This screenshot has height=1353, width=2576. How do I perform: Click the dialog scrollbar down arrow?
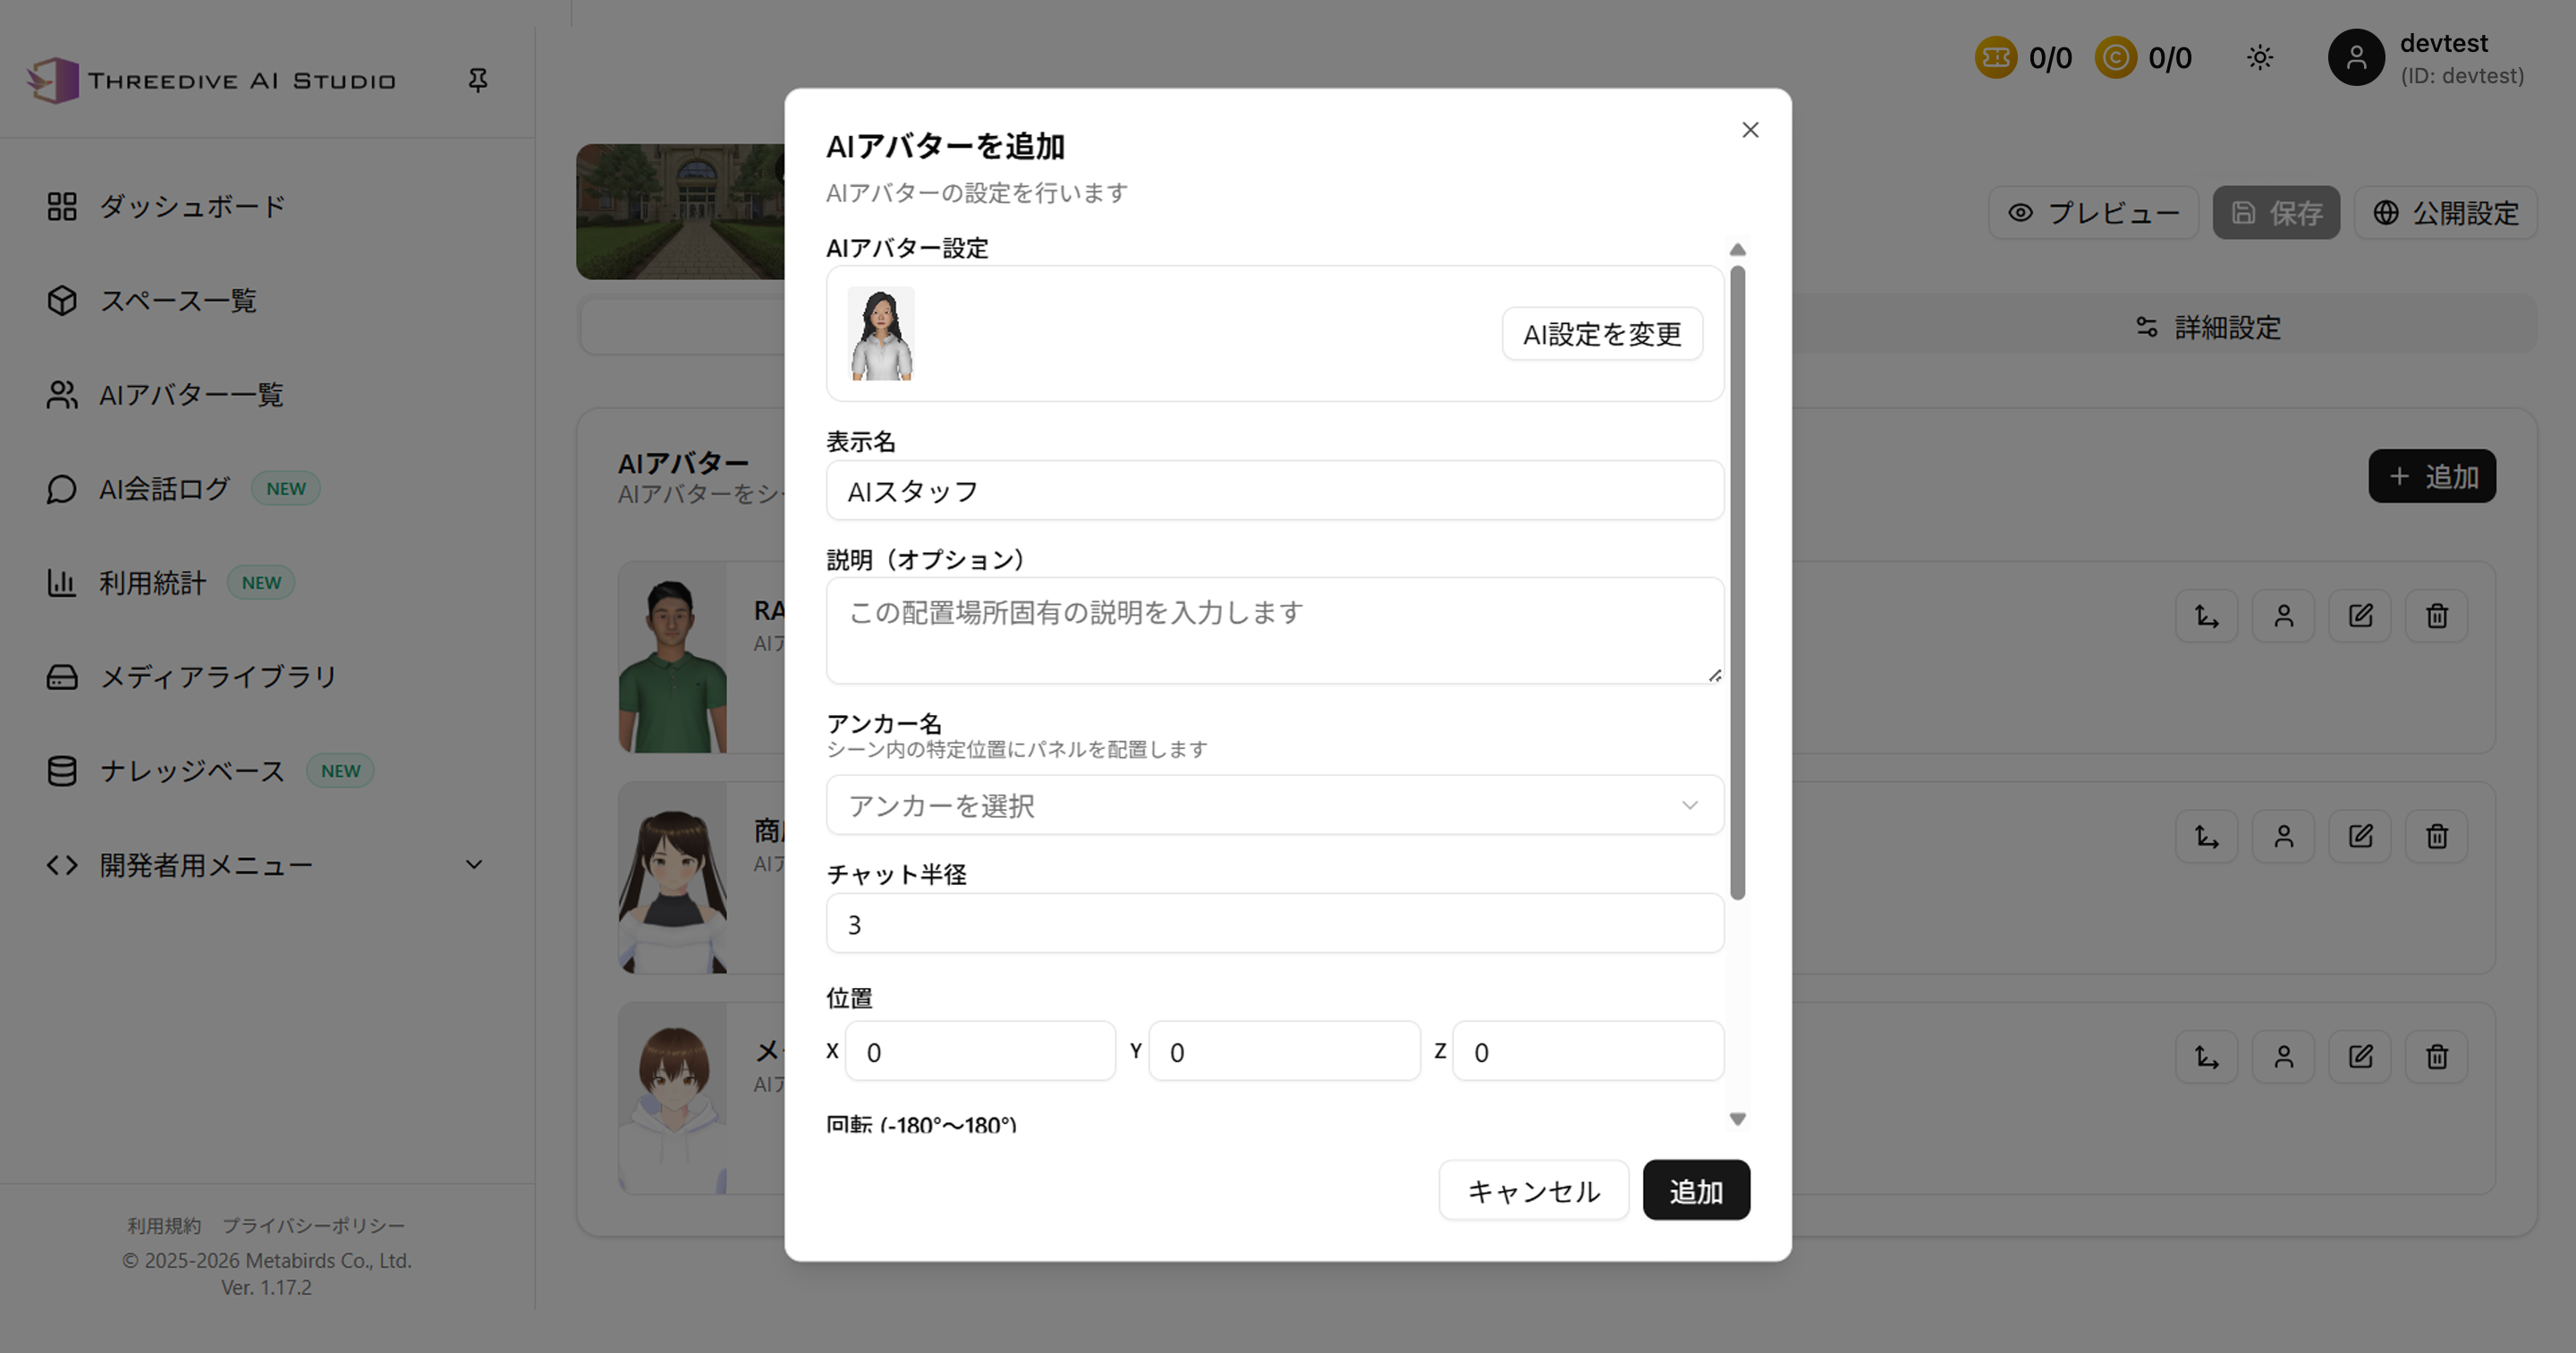(1738, 1119)
